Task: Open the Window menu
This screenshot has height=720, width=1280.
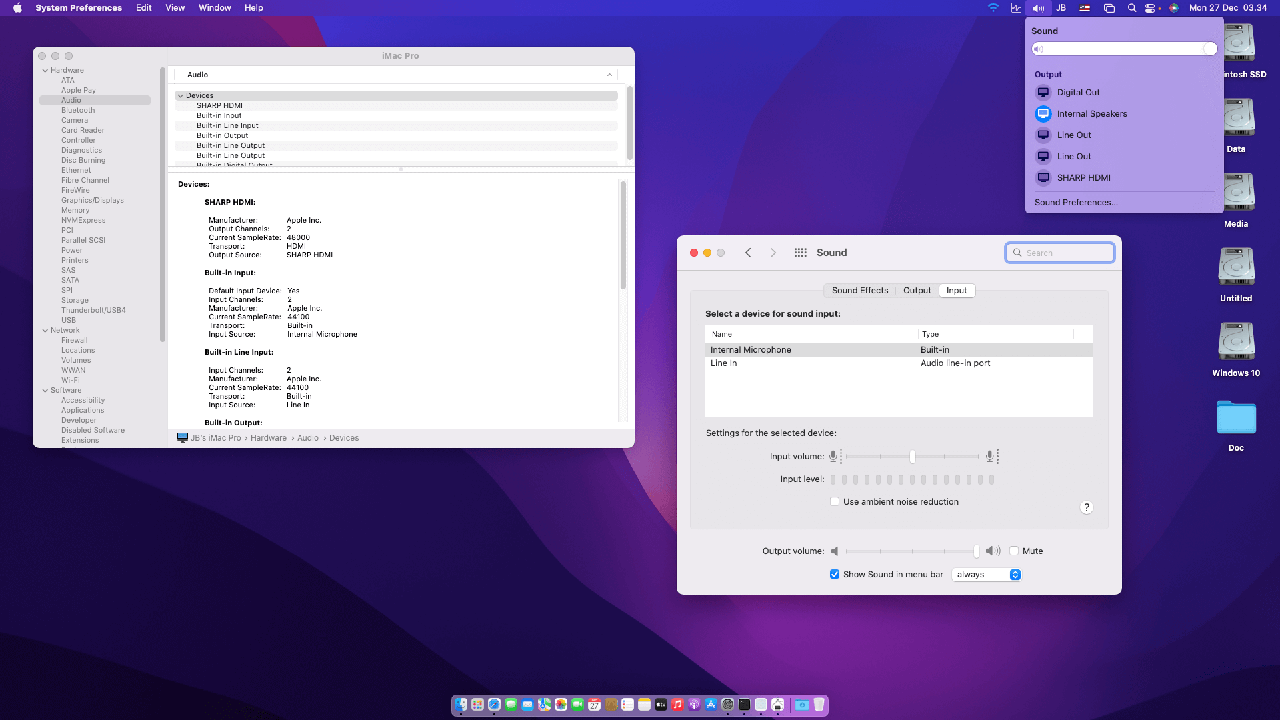Action: click(214, 8)
